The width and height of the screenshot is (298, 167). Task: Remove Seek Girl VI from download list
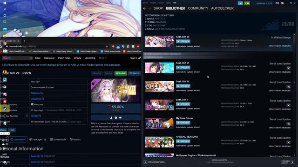288,68
